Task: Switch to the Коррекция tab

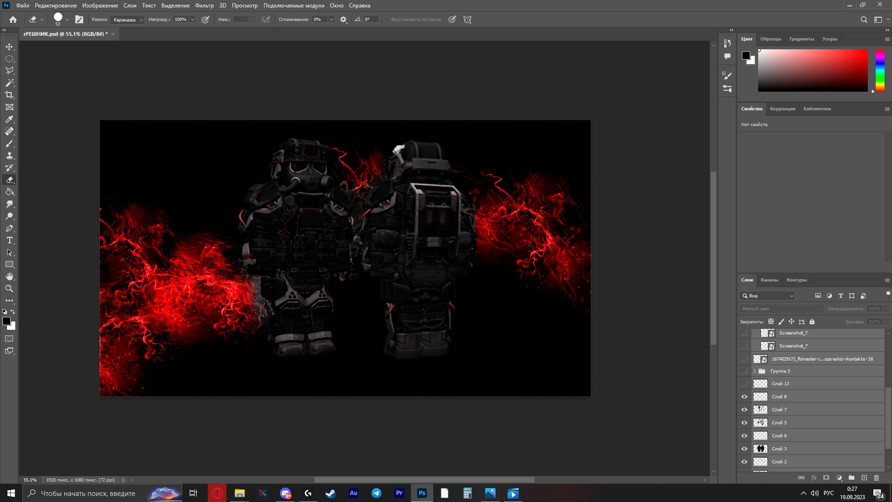Action: tap(782, 109)
